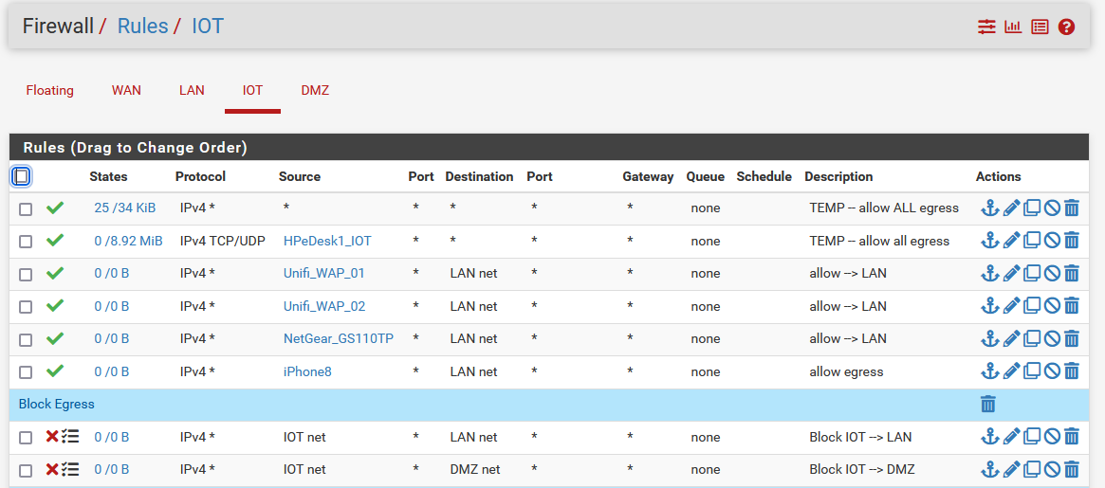Screen dimensions: 1105x488
Task: Disable the Unifi_WAP_02 rule
Action: pos(1052,306)
